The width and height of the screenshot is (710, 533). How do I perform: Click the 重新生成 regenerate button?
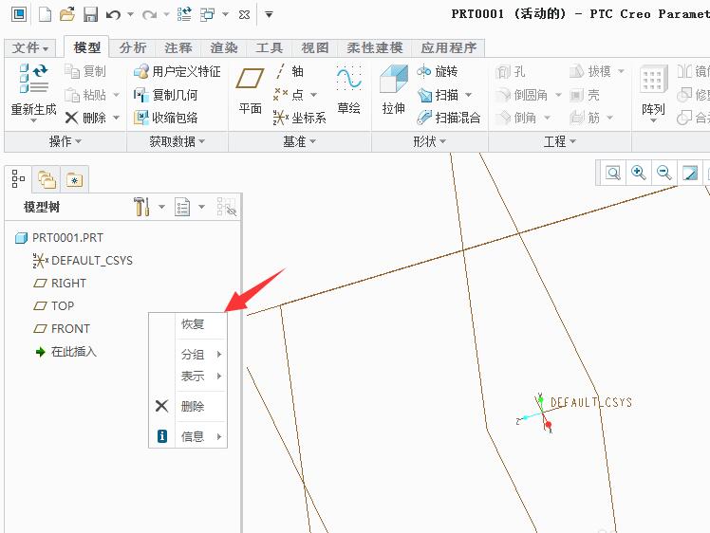click(33, 92)
